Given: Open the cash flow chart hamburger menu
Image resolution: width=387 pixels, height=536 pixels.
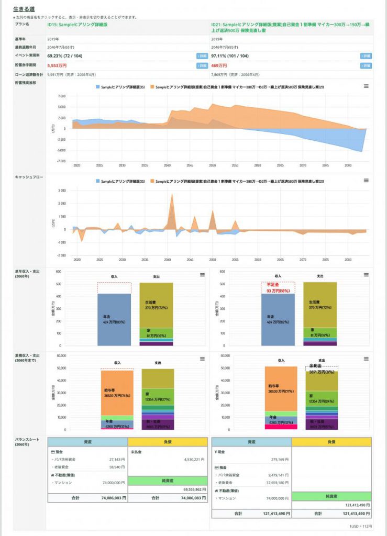Looking at the screenshot, I should click(366, 181).
